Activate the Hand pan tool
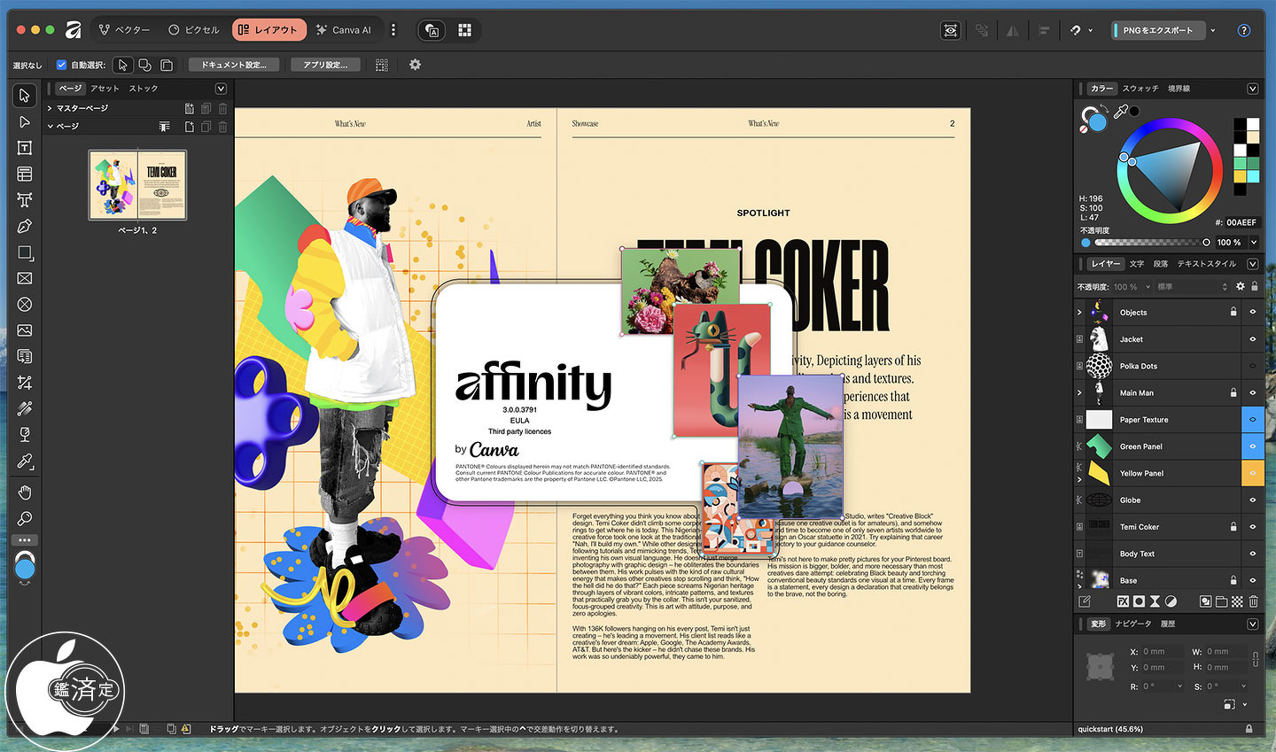The width and height of the screenshot is (1276, 752). 25,492
